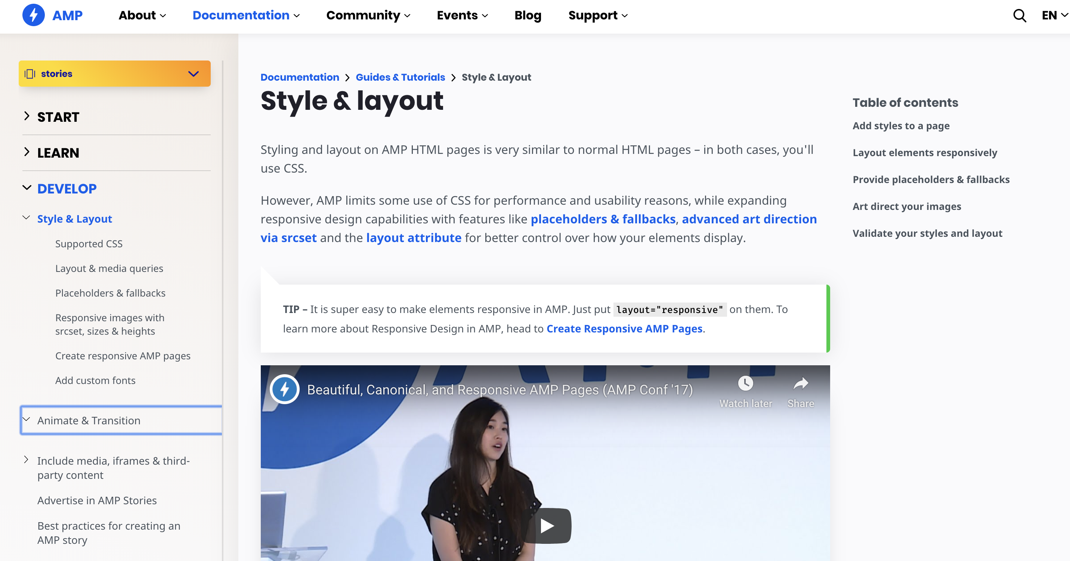Image resolution: width=1070 pixels, height=561 pixels.
Task: Click the Share arrow icon on video
Action: 800,383
